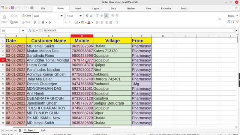Go to first sheet navigation arrow
Screen dimensions: 240x135
3,130
